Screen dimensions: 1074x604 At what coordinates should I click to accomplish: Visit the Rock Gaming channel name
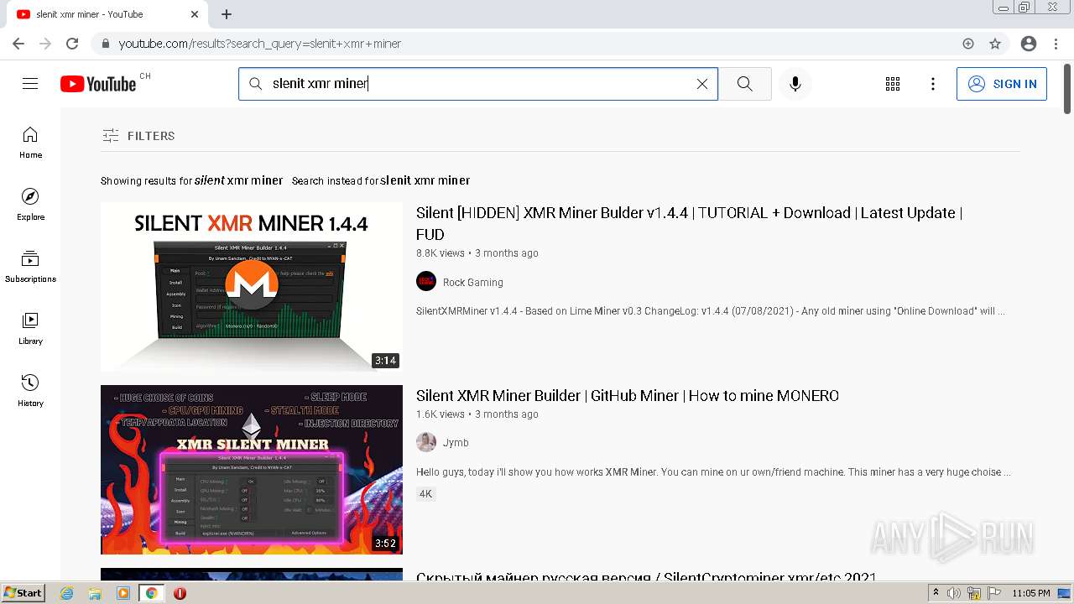pos(473,283)
